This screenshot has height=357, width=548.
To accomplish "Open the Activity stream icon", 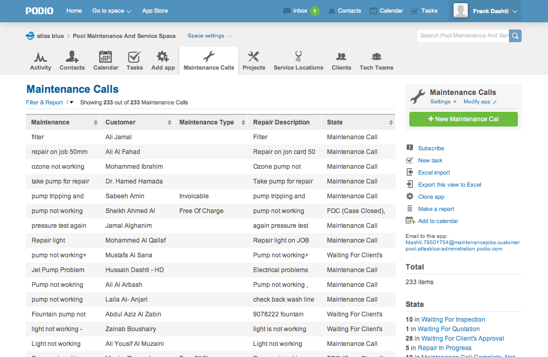I will pos(41,57).
